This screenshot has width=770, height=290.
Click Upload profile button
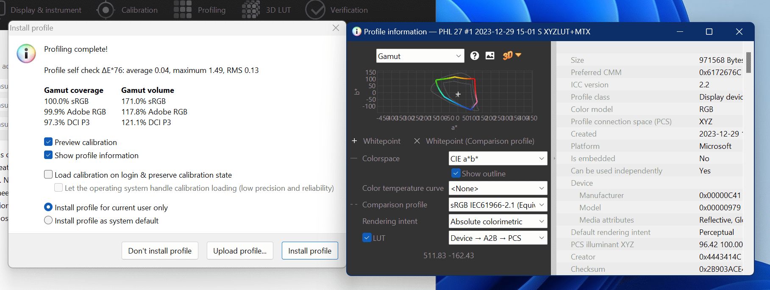coord(240,251)
